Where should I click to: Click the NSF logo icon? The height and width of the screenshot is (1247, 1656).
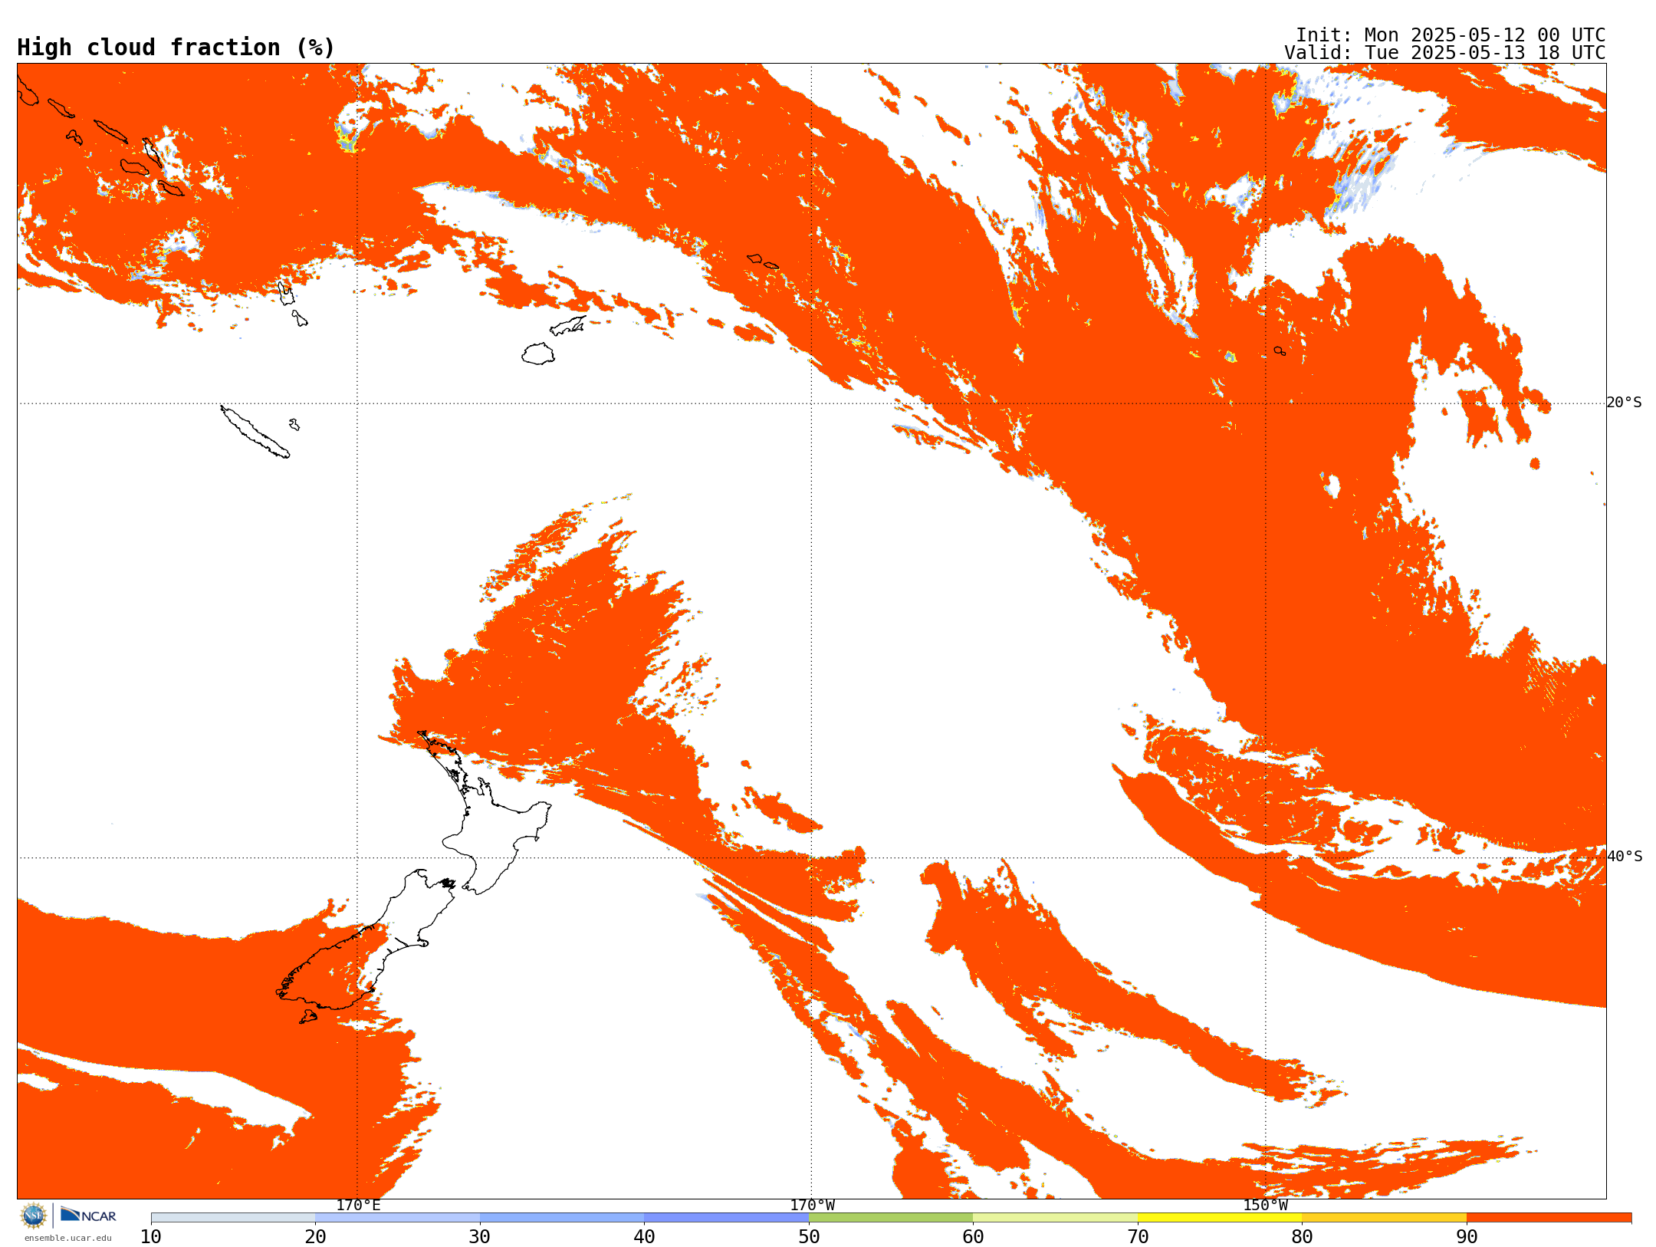tap(34, 1216)
